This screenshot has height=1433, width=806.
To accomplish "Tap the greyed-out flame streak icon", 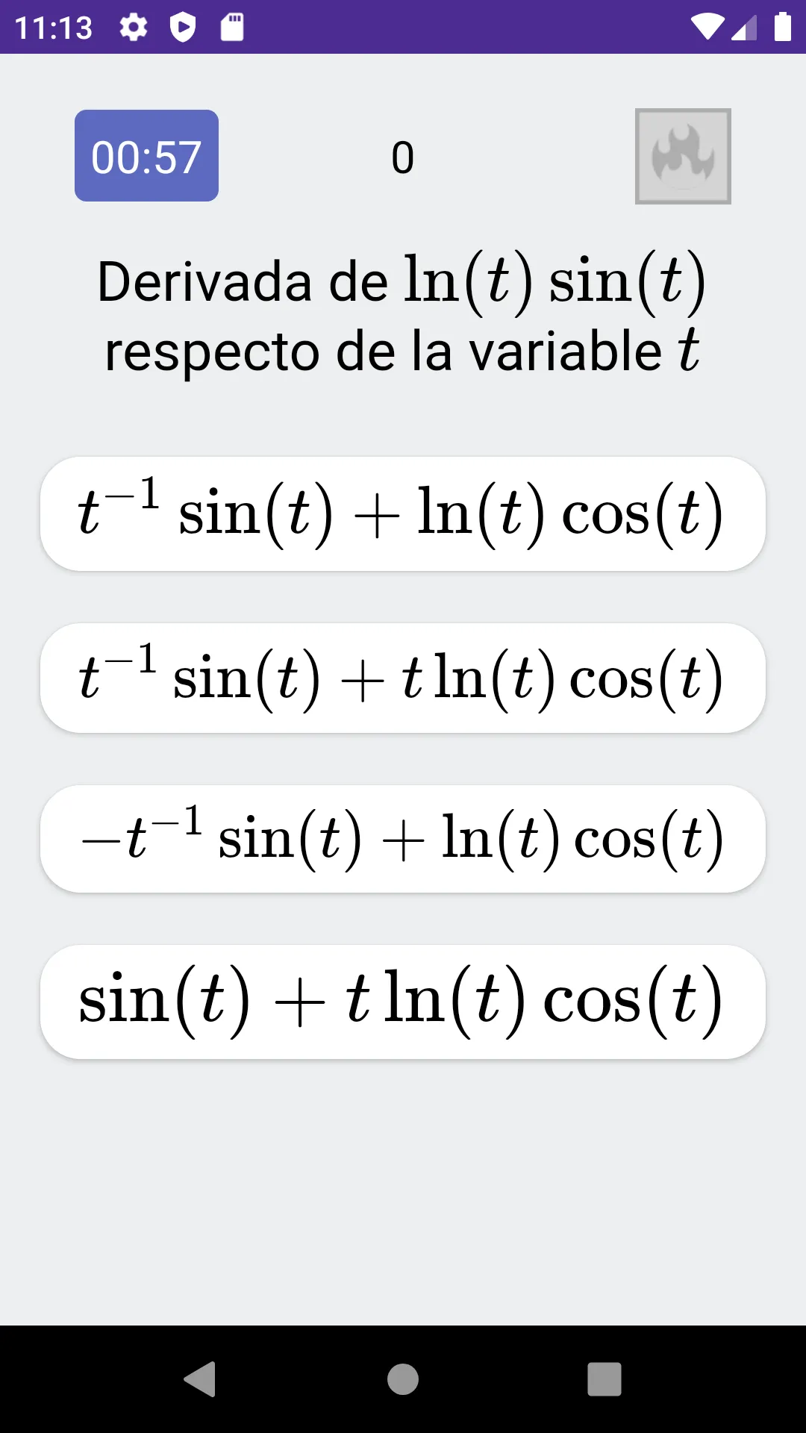I will point(683,156).
